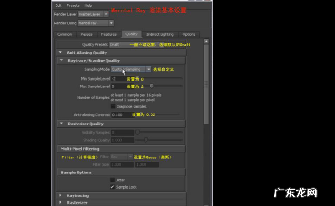The image size is (335, 206).
Task: Click the scrollbar up arrow button
Action: pyautogui.click(x=206, y=42)
